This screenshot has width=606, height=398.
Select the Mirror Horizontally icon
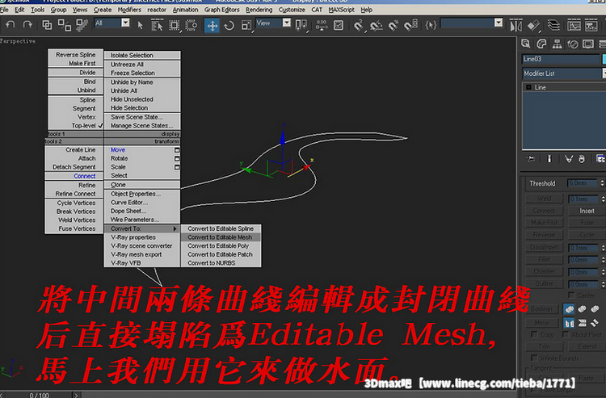(569, 322)
